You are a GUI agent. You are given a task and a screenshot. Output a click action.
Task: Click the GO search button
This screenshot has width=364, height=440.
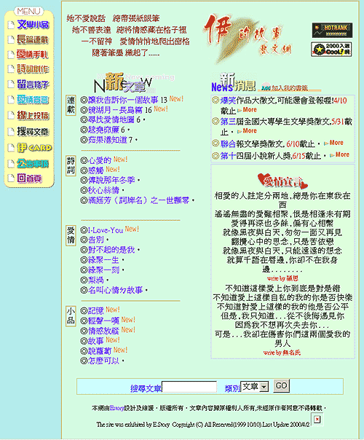click(281, 386)
